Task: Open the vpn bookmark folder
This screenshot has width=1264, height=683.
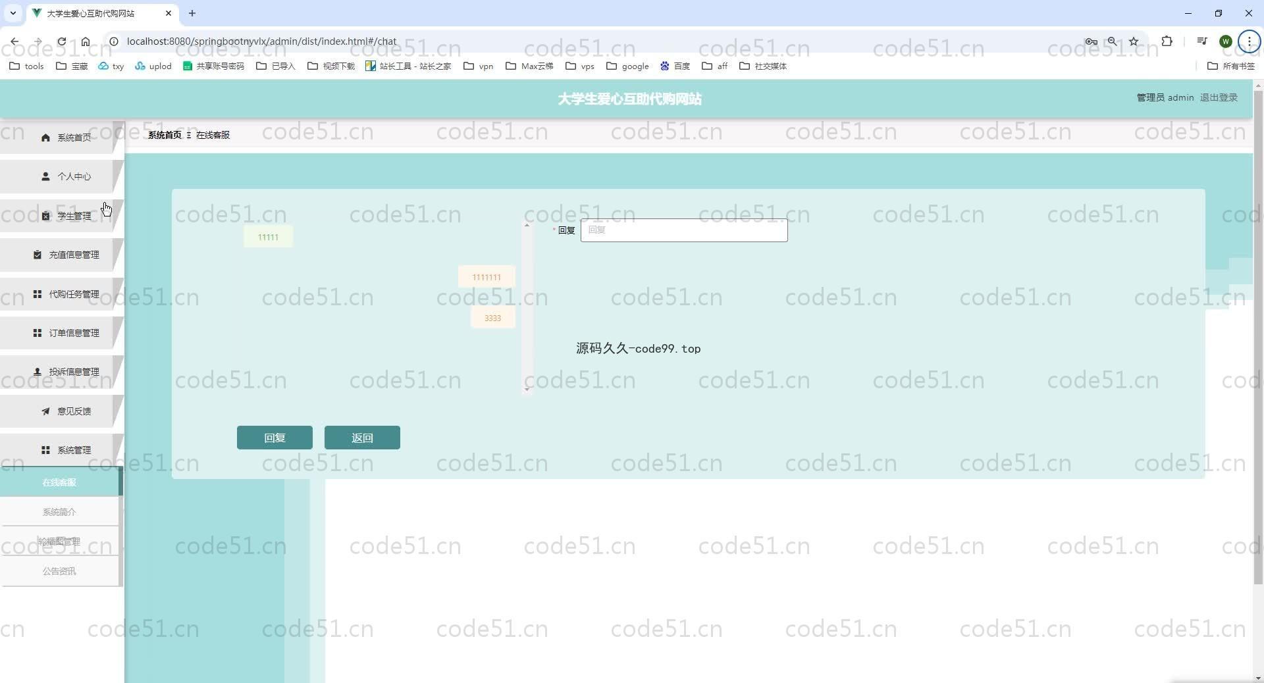Action: pos(479,66)
